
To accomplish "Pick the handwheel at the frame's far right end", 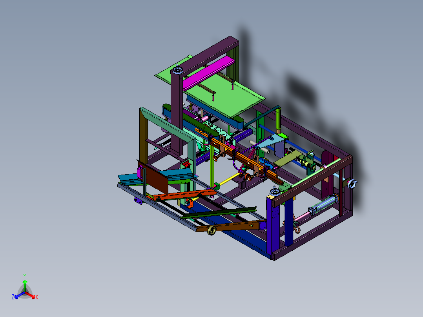I will 352,184.
